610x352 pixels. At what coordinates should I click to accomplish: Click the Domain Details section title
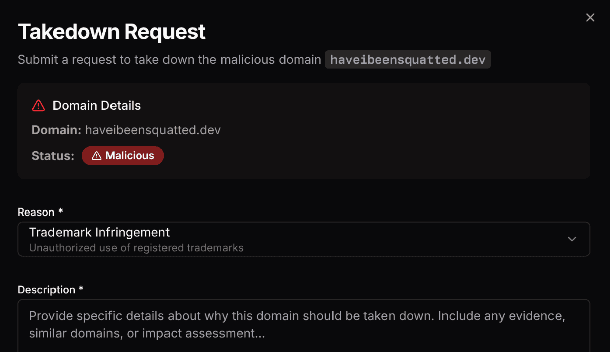97,105
